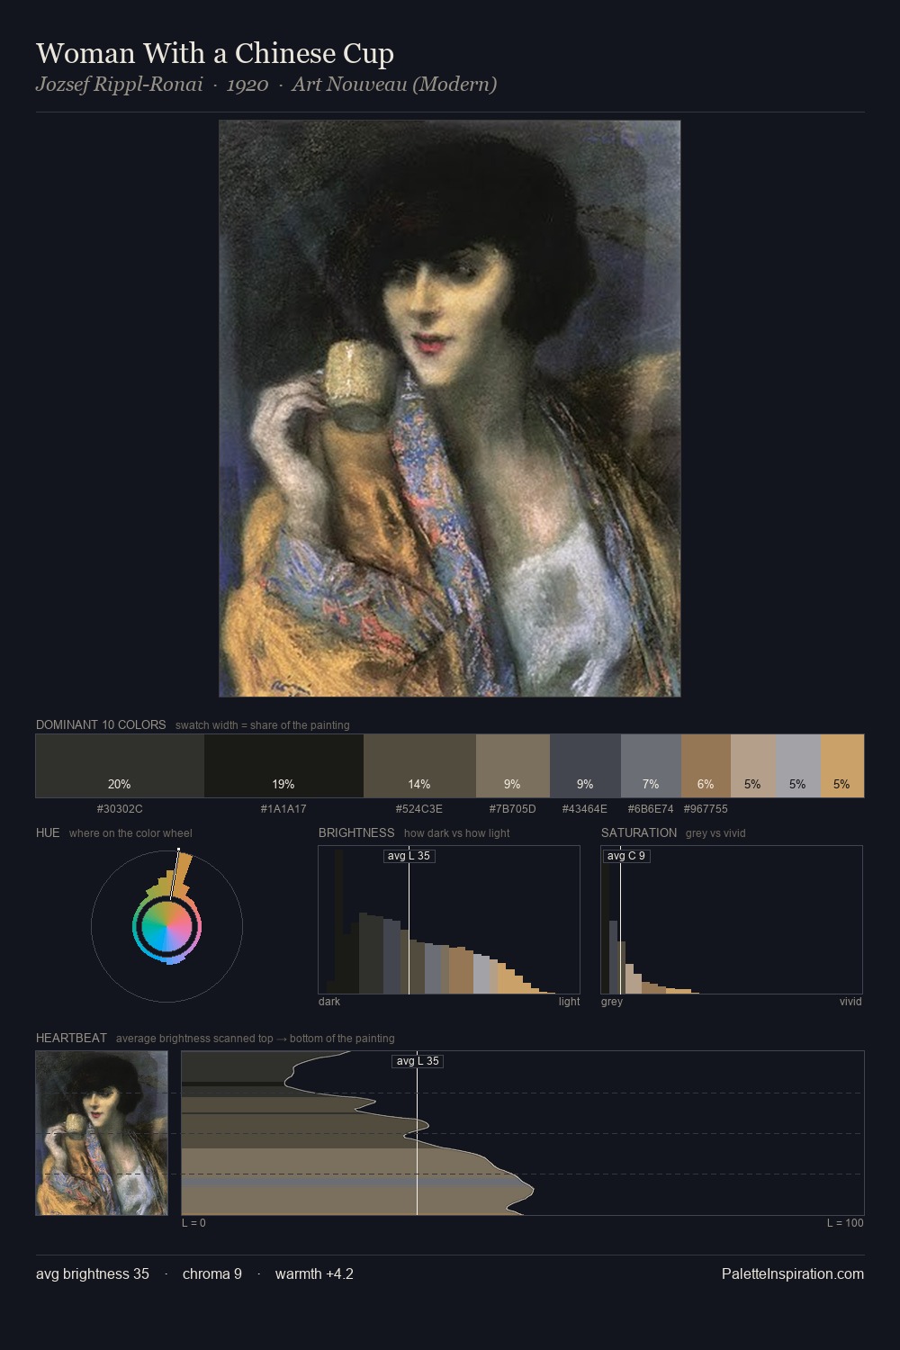Click the hex label #43464E
The width and height of the screenshot is (900, 1350).
pyautogui.click(x=585, y=809)
